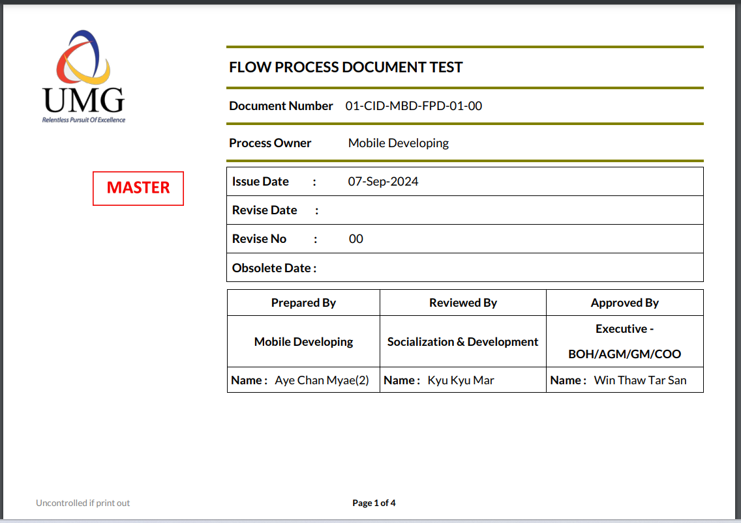The width and height of the screenshot is (741, 523).
Task: Click the 'Executive -' text
Action: point(624,329)
